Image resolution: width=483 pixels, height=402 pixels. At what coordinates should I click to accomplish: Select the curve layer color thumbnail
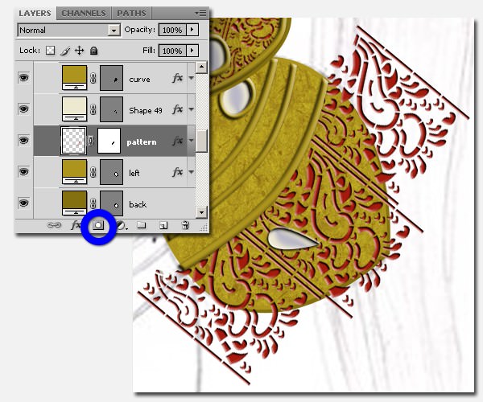(75, 77)
